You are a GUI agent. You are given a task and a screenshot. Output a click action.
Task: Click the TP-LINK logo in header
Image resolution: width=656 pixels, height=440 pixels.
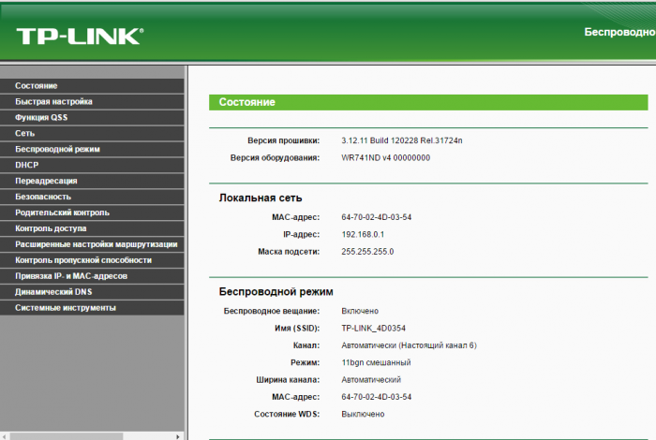point(79,37)
